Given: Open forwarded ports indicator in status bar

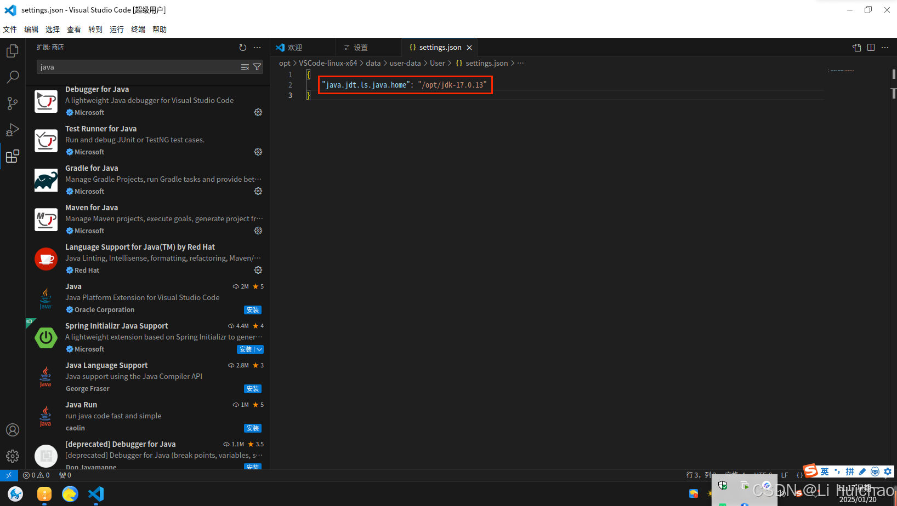Looking at the screenshot, I should [65, 475].
